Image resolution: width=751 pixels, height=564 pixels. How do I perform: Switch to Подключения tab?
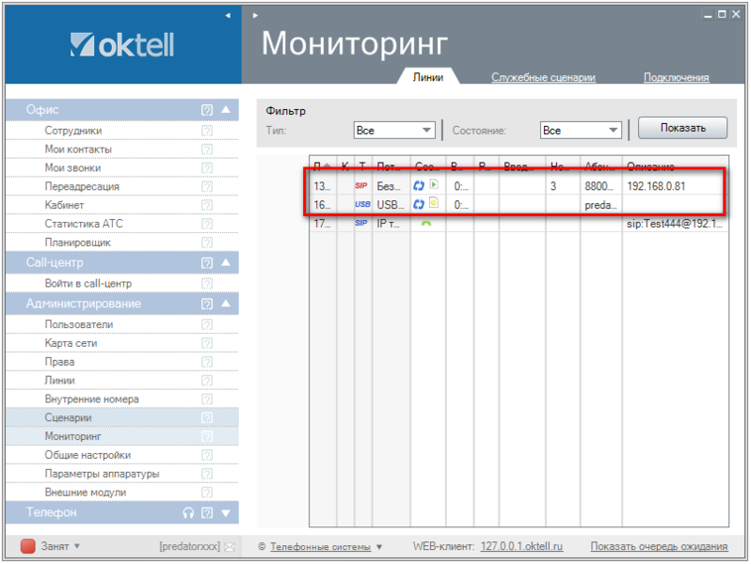click(676, 78)
